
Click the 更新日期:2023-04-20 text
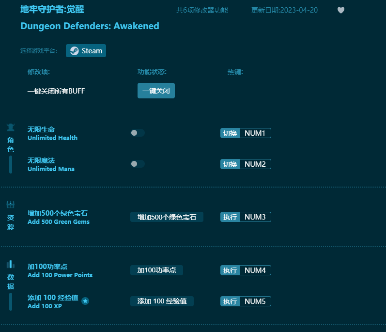point(284,10)
